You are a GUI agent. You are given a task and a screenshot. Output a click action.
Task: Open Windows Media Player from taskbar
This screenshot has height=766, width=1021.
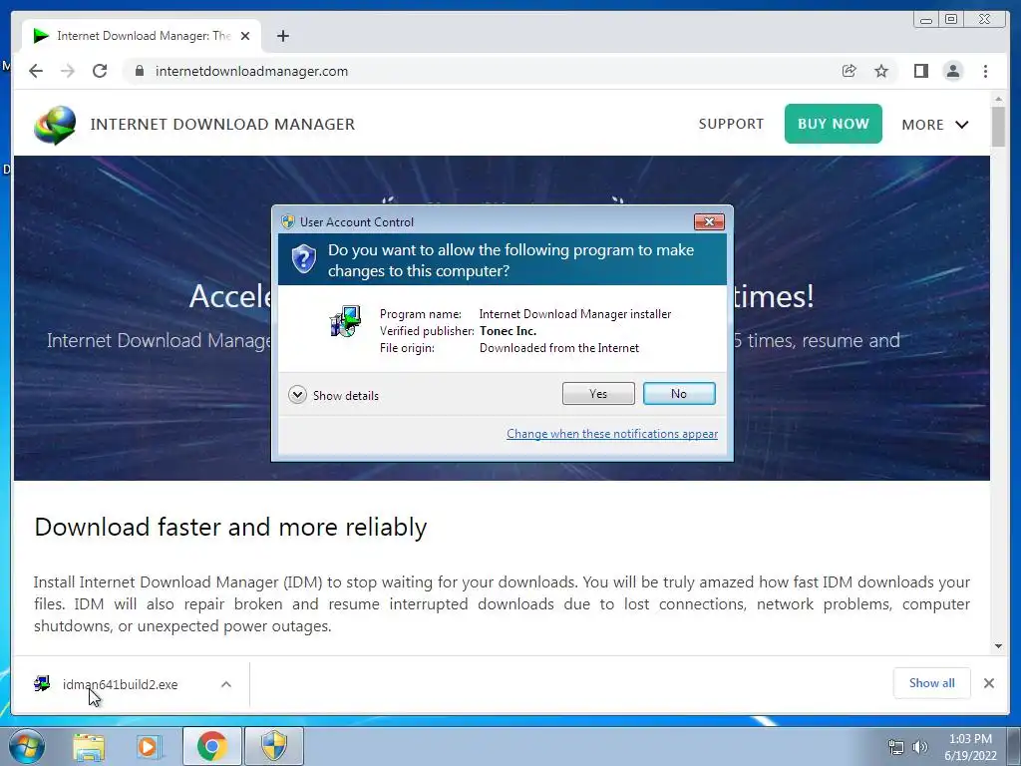(x=148, y=746)
